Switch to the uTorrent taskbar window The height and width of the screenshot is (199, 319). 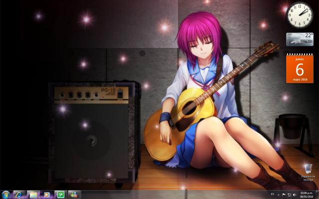point(61,195)
